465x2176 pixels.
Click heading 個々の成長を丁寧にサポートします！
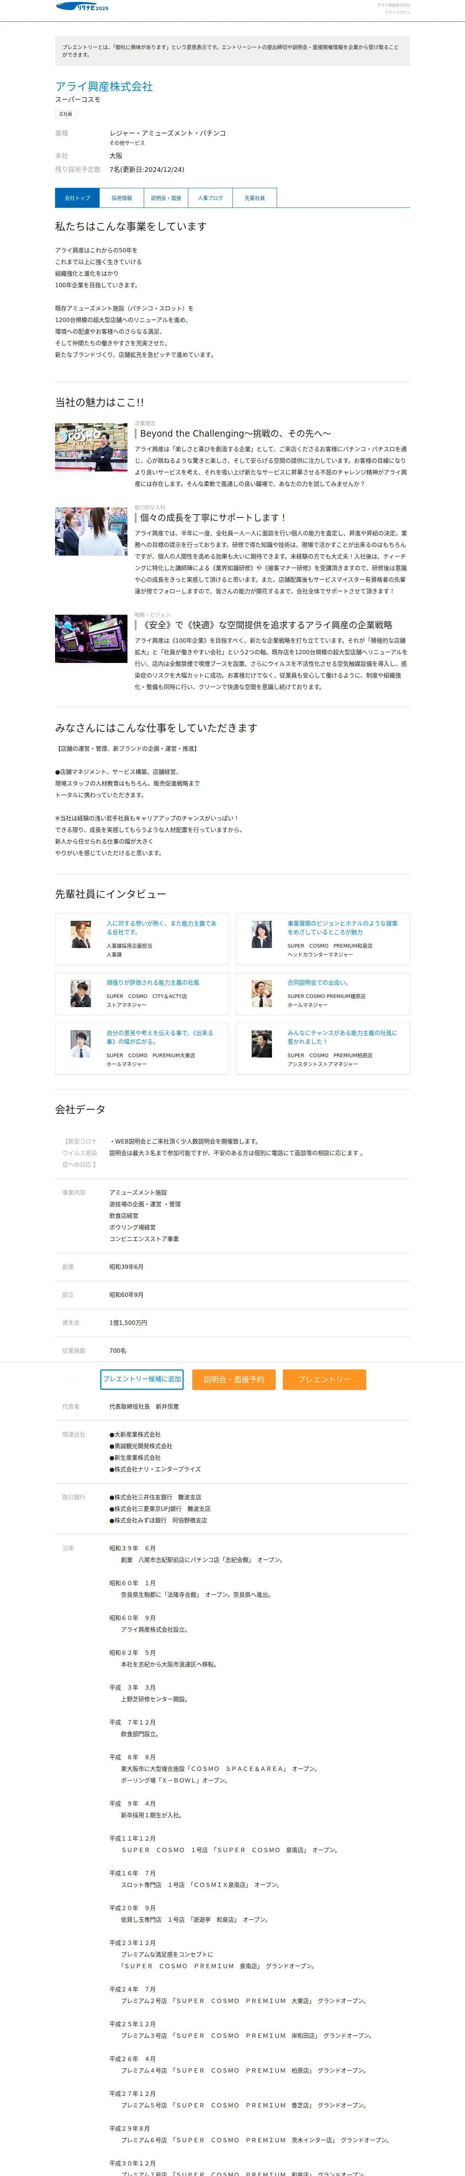coord(214,518)
